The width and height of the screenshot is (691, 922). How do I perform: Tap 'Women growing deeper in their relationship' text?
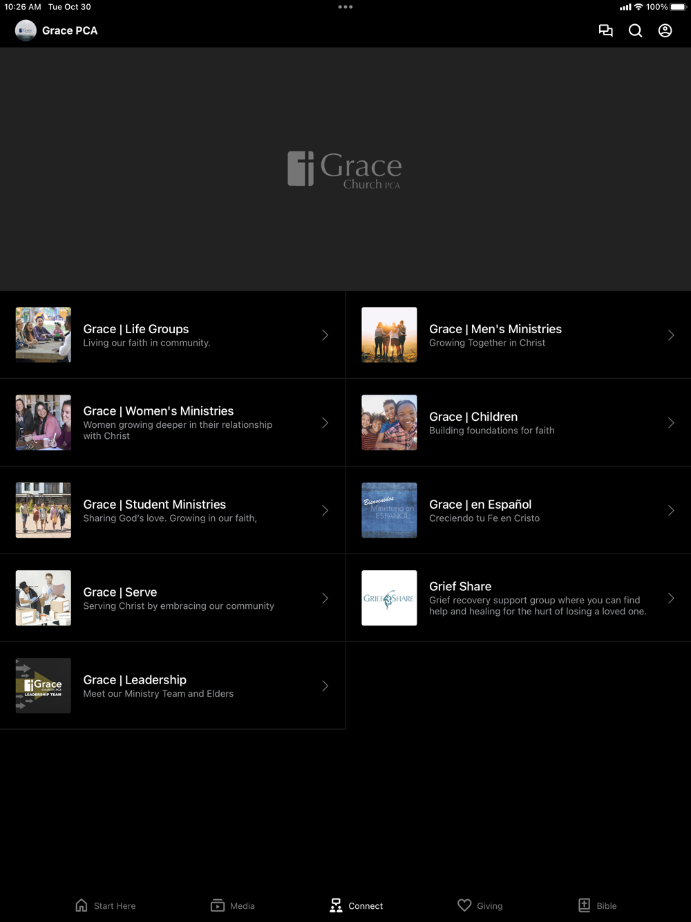click(x=178, y=425)
